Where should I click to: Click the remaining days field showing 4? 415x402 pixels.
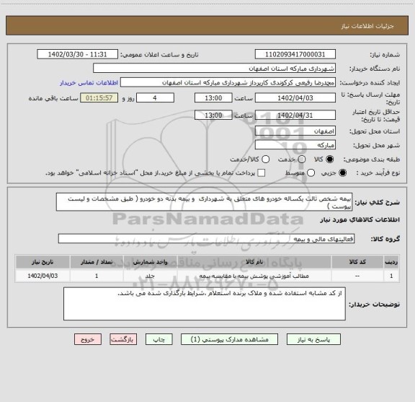pos(155,98)
